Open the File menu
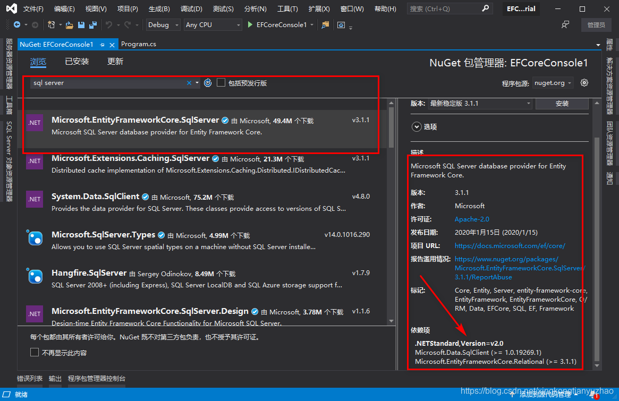The width and height of the screenshot is (619, 401). pyautogui.click(x=33, y=8)
